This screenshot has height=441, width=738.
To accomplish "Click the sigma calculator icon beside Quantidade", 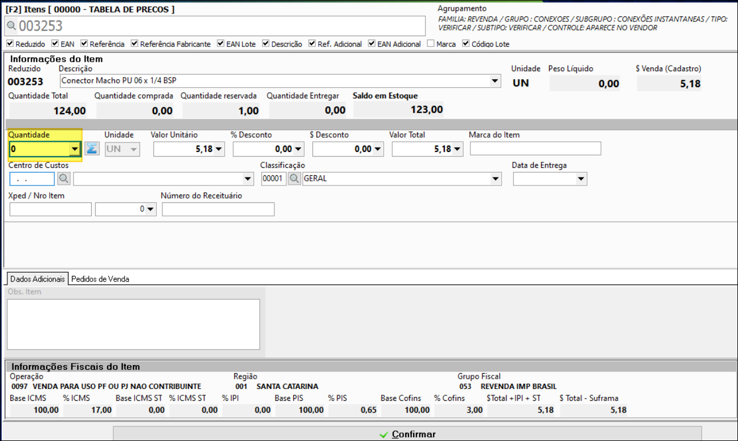I will (x=92, y=149).
